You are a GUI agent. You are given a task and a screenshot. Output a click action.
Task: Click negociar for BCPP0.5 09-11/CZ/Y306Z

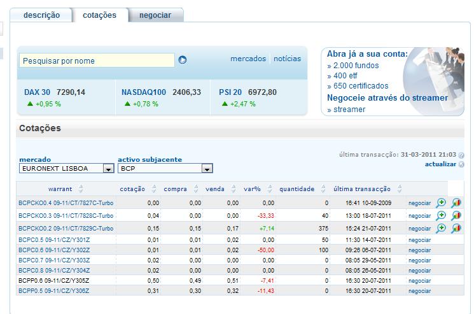419,291
